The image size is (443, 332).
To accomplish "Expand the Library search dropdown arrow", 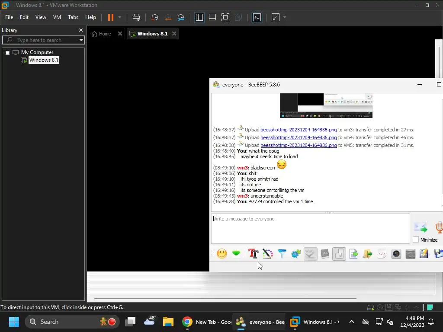I will coord(81,40).
